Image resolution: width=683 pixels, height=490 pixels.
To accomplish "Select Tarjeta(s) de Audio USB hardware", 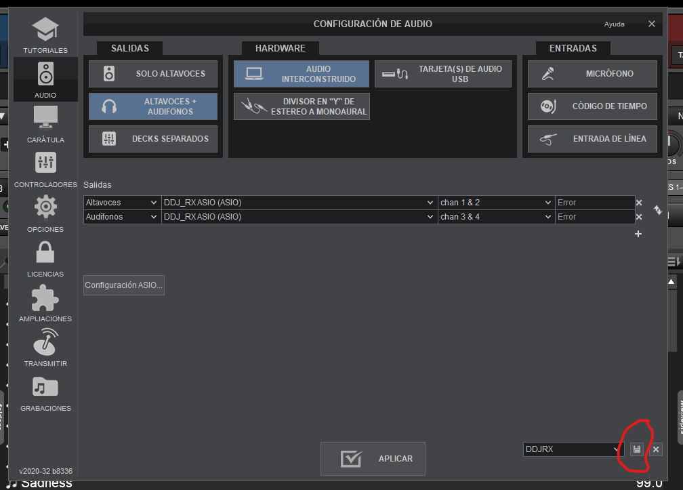I will (x=443, y=74).
